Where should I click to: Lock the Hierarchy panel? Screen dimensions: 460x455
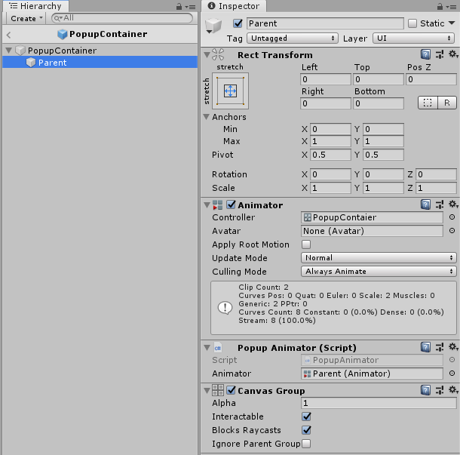tap(179, 6)
